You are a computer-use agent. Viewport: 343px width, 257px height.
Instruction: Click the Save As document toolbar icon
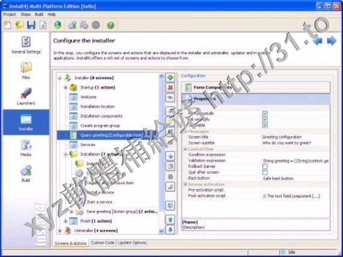(43, 25)
